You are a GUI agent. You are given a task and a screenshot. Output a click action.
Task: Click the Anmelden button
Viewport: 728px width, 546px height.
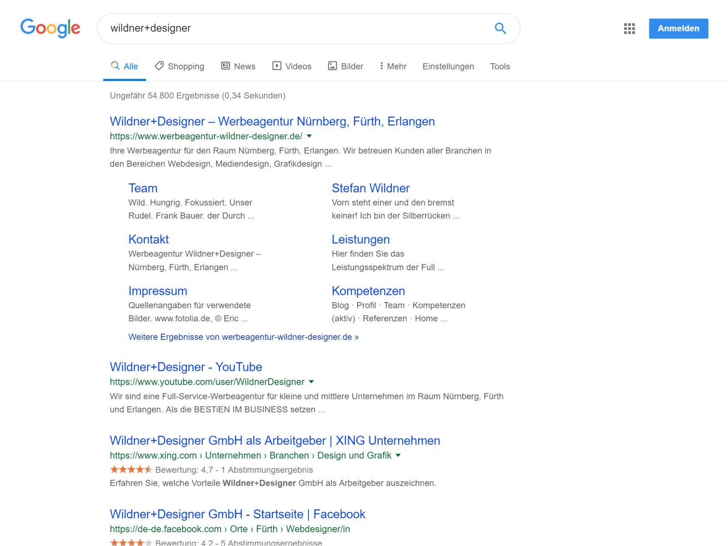click(678, 28)
